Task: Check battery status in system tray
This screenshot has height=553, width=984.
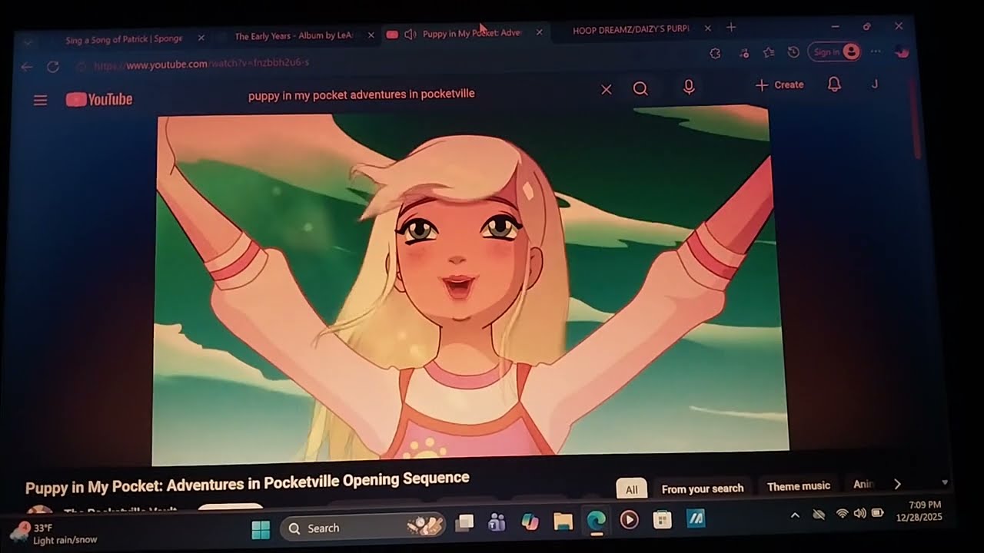Action: tap(877, 513)
